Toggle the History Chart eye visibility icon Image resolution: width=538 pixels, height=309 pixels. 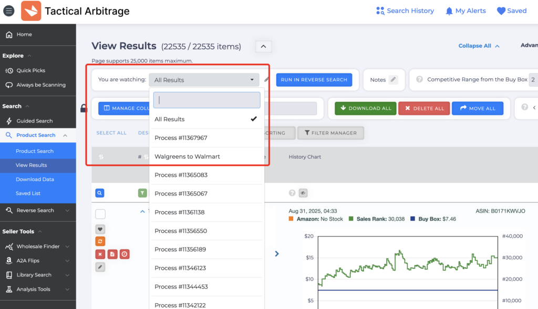click(x=303, y=193)
